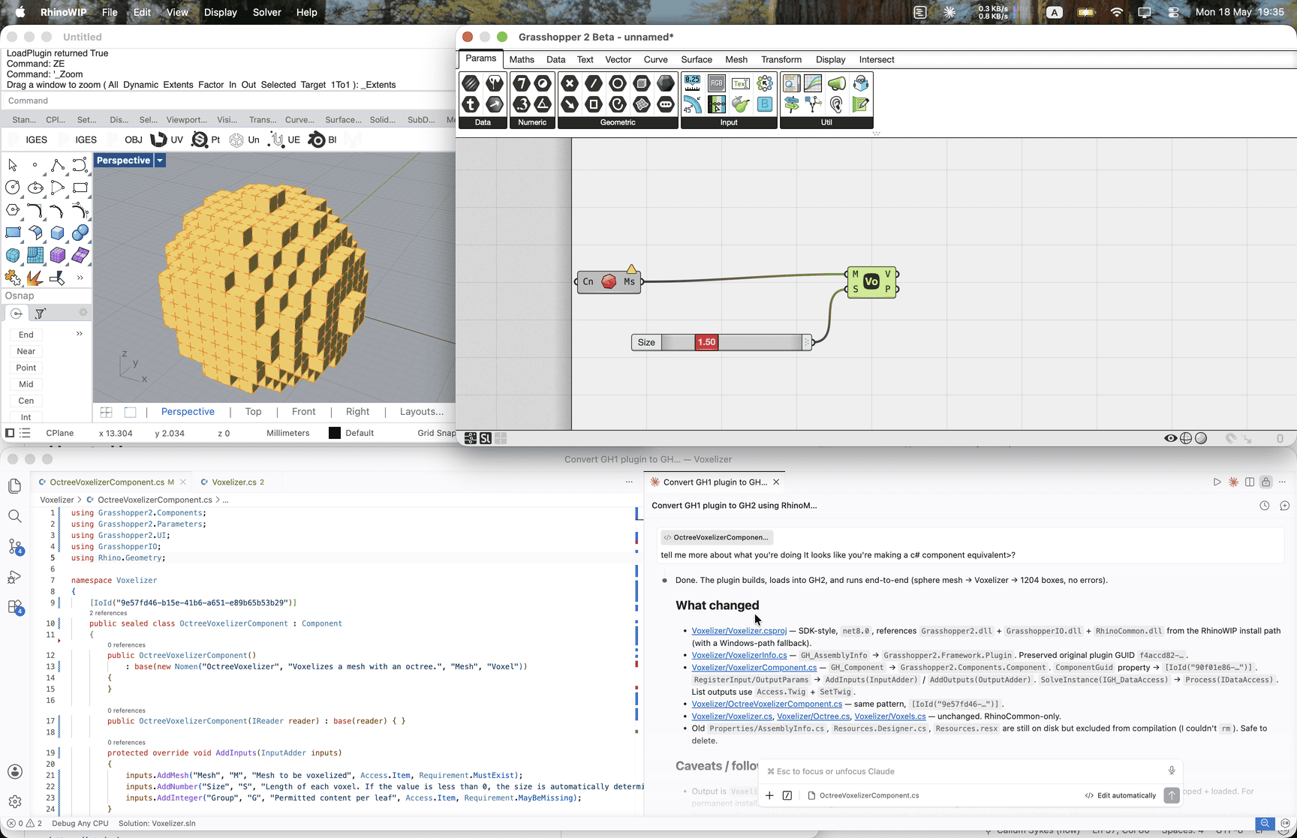Expand more osnap options chevron
Screen dimensions: 1297x838
[79, 334]
